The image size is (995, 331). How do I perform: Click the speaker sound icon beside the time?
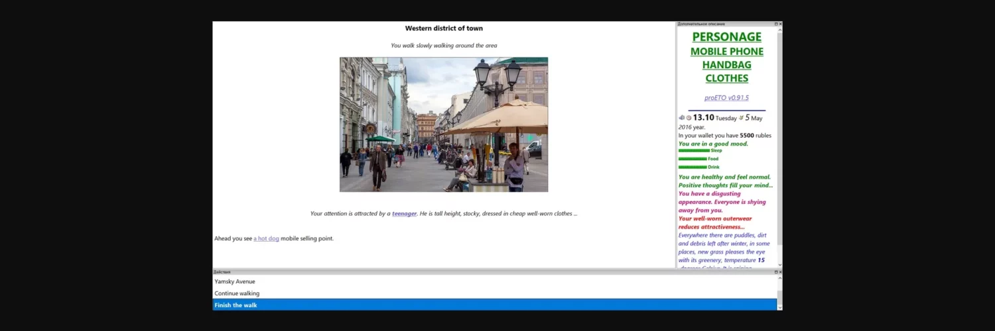(681, 118)
